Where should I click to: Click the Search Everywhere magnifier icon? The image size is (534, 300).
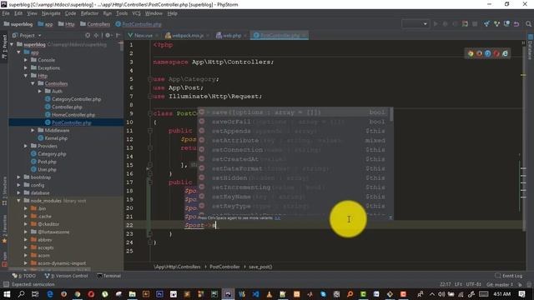click(528, 24)
